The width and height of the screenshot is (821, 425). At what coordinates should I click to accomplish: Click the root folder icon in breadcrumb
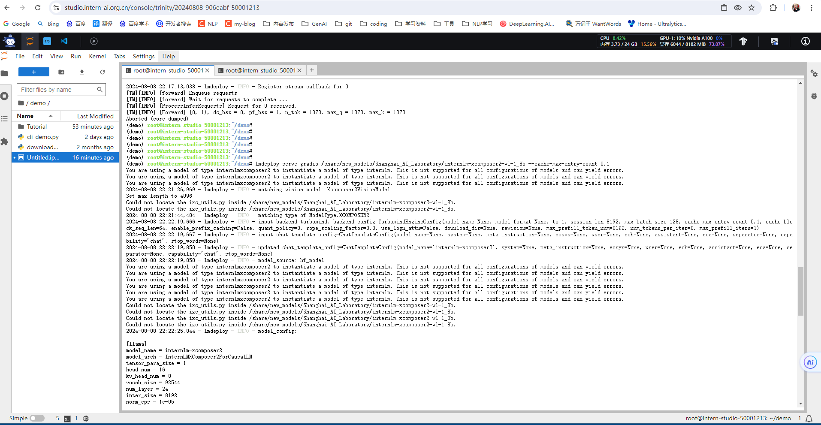[x=21, y=103]
